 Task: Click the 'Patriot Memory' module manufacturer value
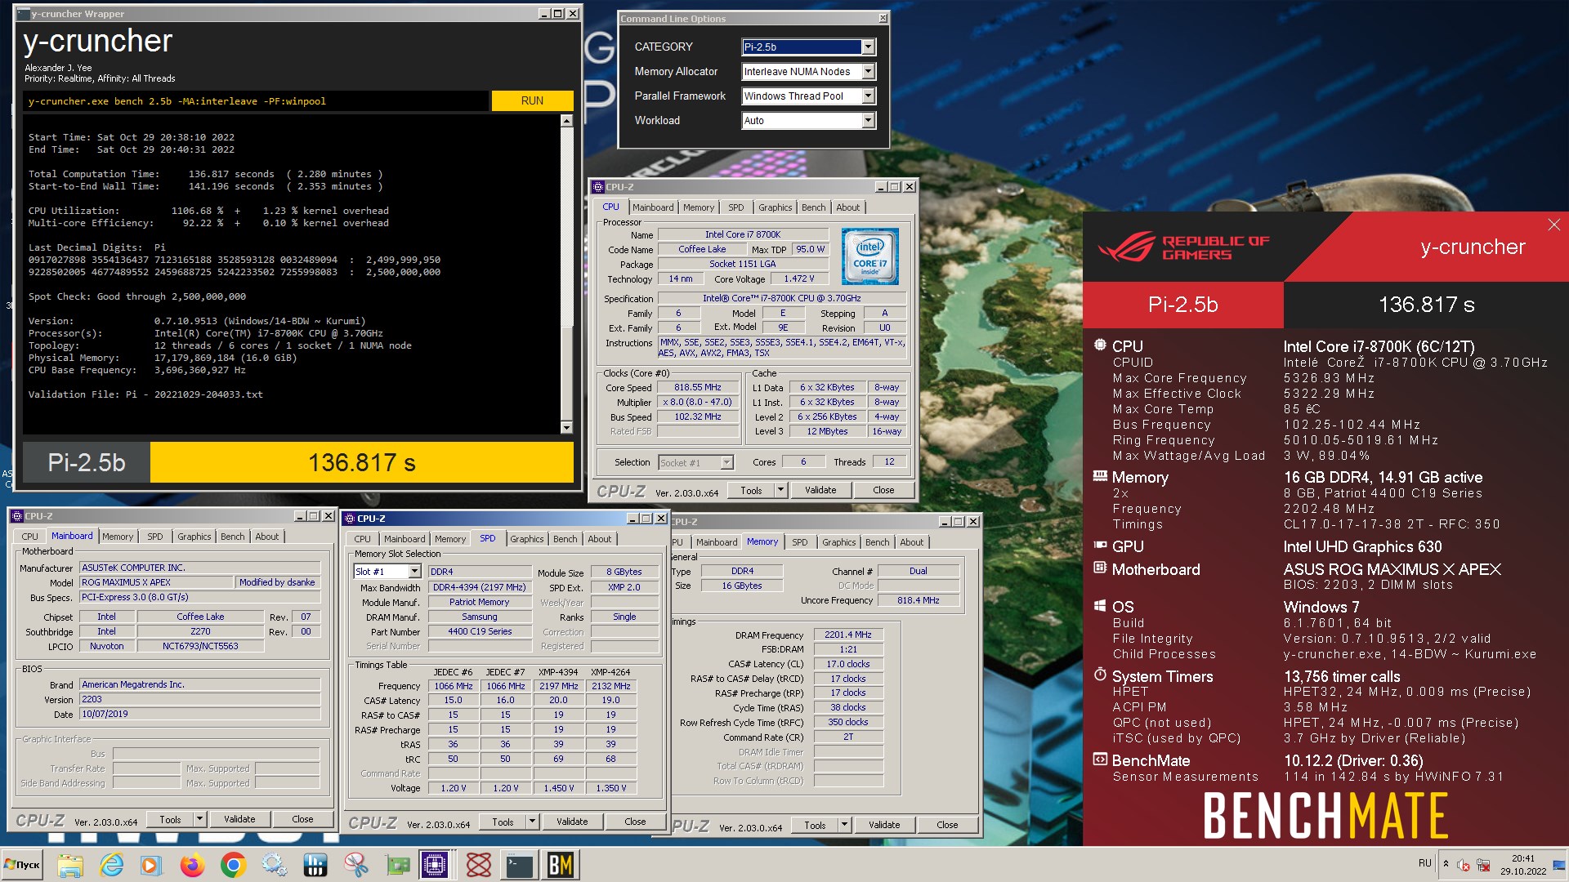point(480,602)
